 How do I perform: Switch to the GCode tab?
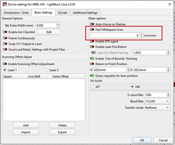tap(63, 12)
